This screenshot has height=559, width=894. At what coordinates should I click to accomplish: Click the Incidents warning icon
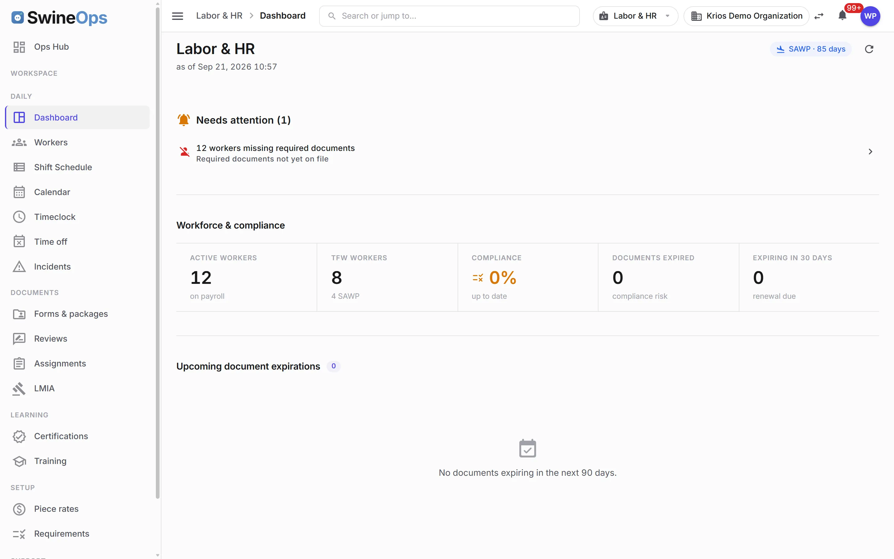pos(19,266)
